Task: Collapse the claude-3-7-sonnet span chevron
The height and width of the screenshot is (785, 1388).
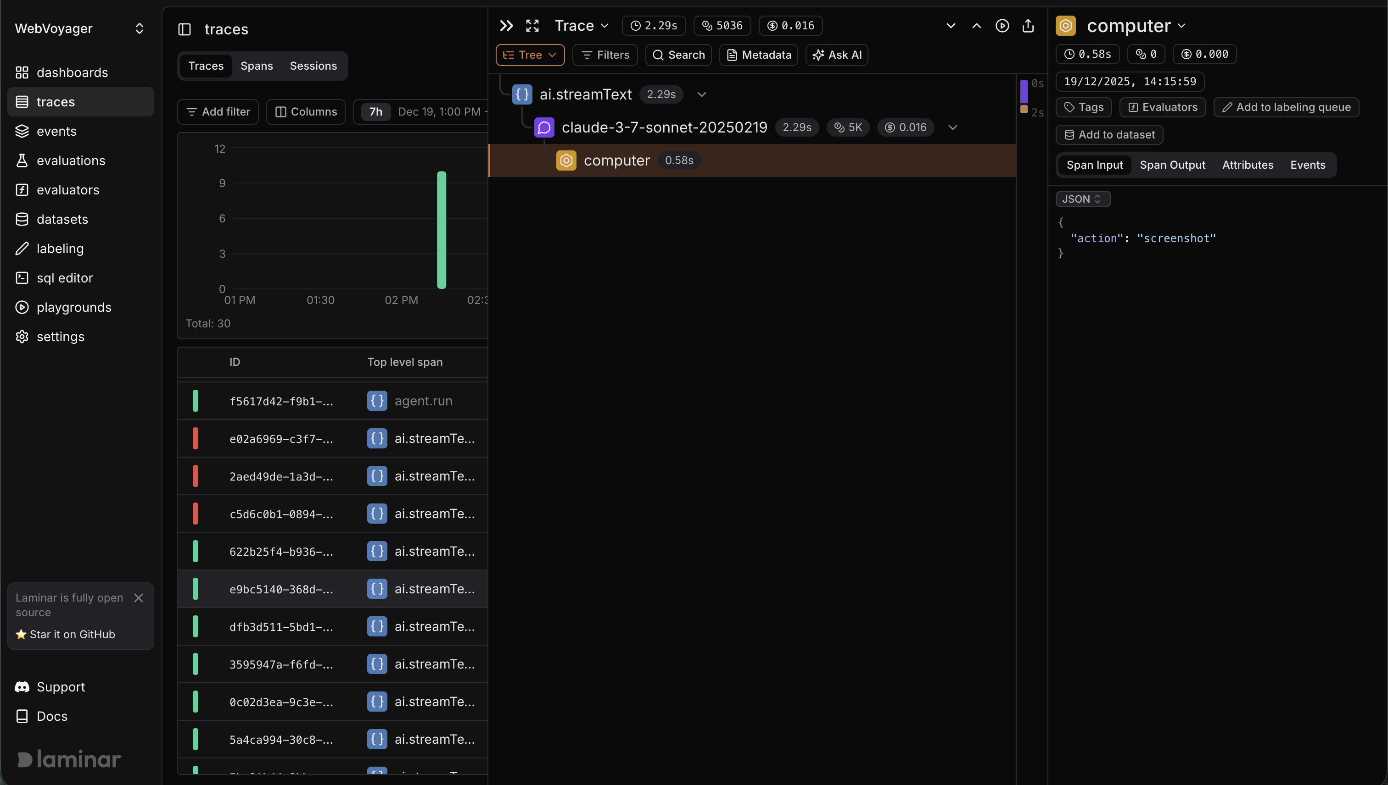Action: [952, 127]
